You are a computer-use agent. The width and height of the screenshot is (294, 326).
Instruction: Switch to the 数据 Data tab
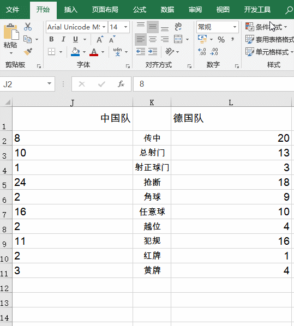167,10
